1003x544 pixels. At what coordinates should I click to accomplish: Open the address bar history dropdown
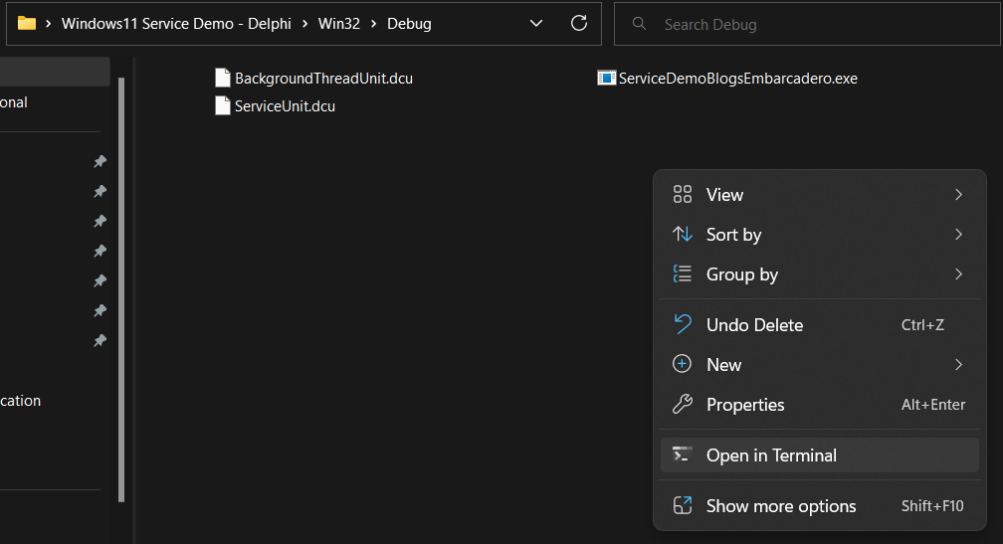(536, 23)
